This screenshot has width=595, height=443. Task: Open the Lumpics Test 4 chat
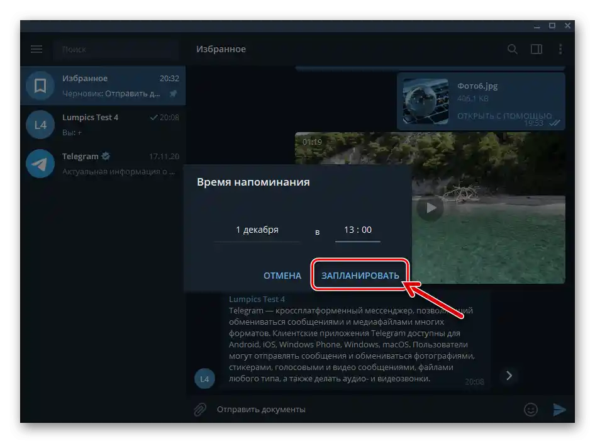coord(103,125)
